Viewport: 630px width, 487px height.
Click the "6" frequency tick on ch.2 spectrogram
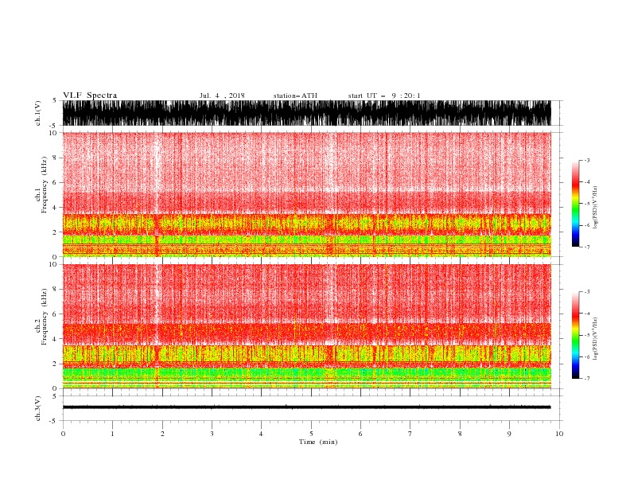[56, 314]
